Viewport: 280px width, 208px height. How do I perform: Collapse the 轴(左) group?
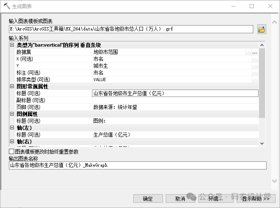tap(12, 128)
